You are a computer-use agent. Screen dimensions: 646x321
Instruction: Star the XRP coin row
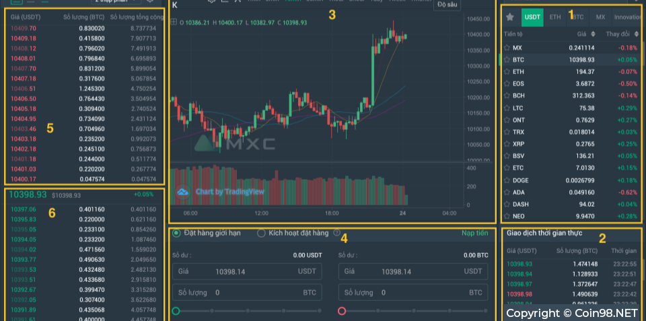[507, 144]
